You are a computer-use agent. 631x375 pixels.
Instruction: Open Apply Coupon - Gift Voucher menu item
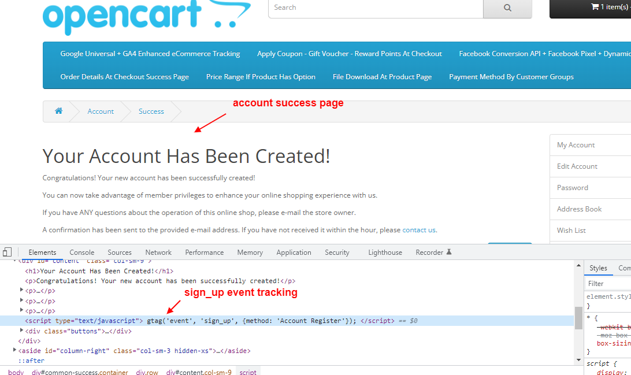[x=349, y=54]
